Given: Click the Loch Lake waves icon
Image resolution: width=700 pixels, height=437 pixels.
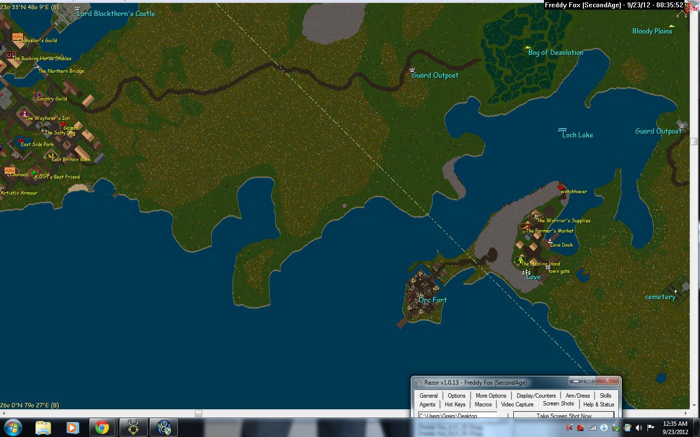Looking at the screenshot, I should pos(562,130).
